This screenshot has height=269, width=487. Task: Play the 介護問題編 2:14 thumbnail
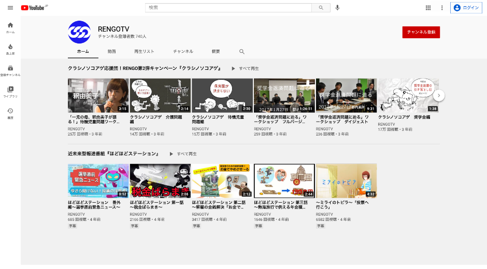[x=160, y=96]
